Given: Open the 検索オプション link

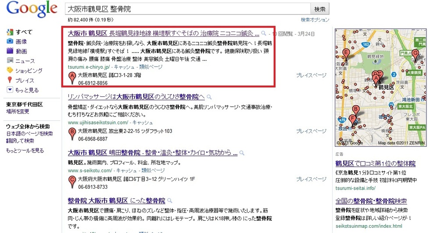Looking at the screenshot, I should (x=315, y=20).
